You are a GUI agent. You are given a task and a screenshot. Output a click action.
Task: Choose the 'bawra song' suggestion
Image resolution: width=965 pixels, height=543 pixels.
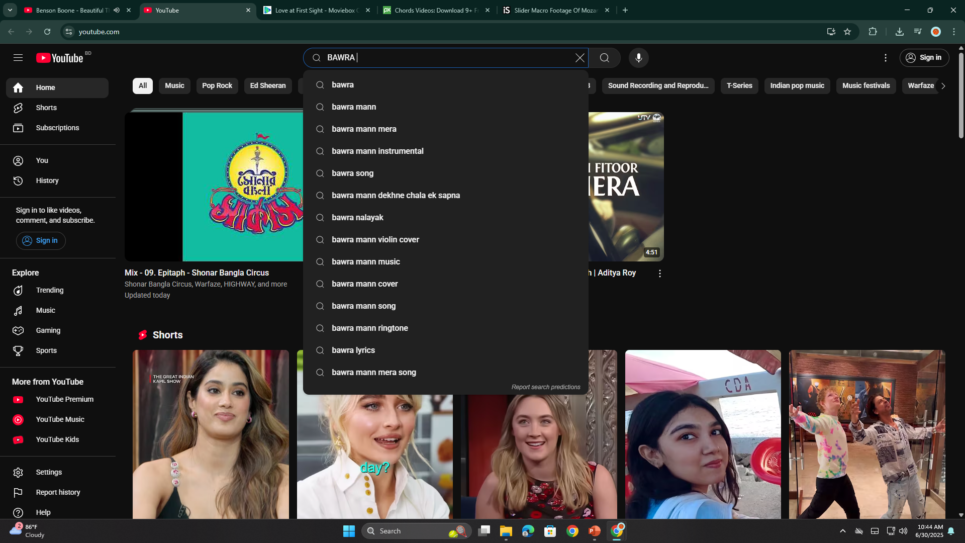pos(445,173)
